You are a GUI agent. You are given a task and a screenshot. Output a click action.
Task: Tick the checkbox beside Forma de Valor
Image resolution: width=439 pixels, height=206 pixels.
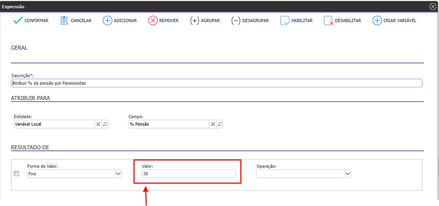pos(16,174)
